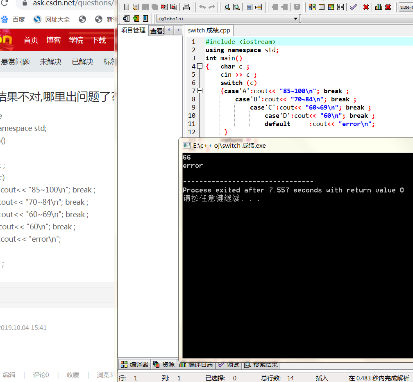Click the Go to function icon

(x=249, y=7)
